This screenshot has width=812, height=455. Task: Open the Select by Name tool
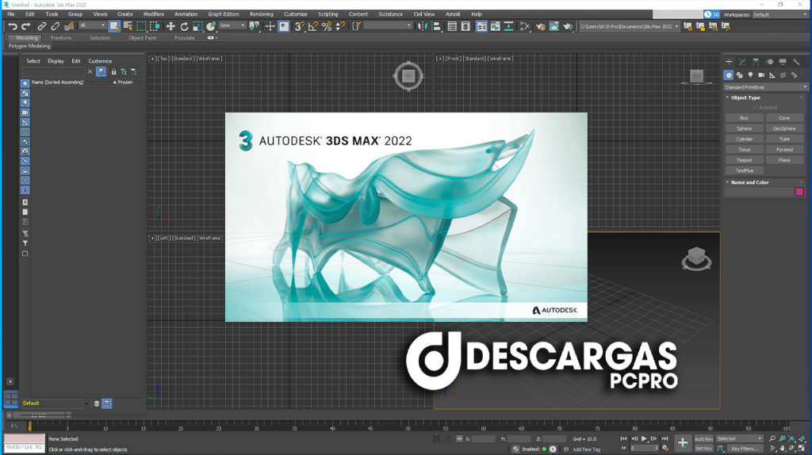[x=128, y=26]
